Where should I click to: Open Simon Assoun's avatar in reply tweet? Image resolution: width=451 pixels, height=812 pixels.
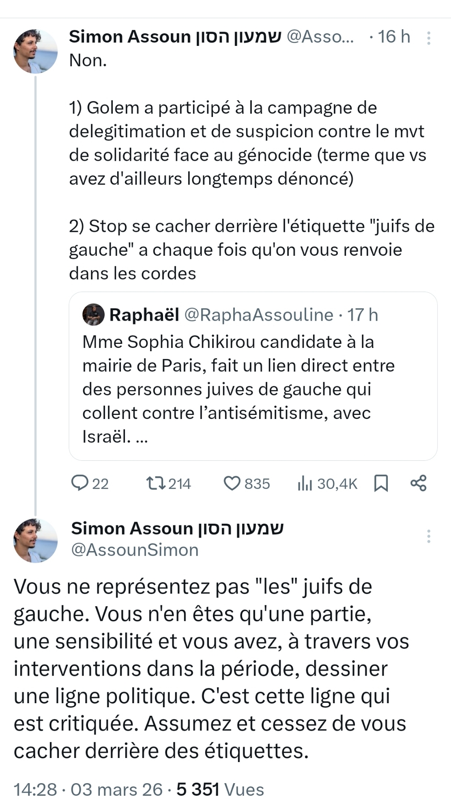pos(36,540)
